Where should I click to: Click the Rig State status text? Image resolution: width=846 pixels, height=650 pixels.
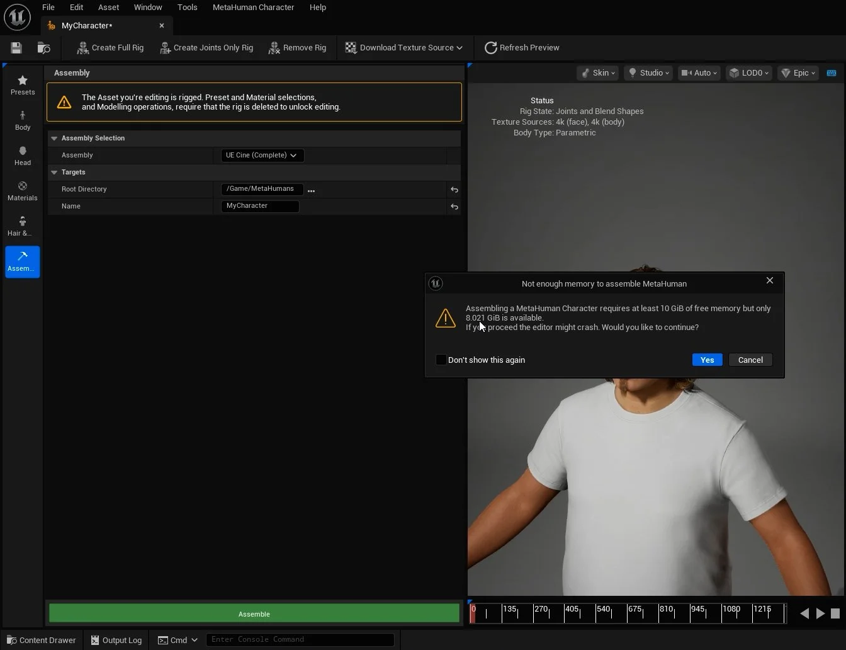point(582,111)
